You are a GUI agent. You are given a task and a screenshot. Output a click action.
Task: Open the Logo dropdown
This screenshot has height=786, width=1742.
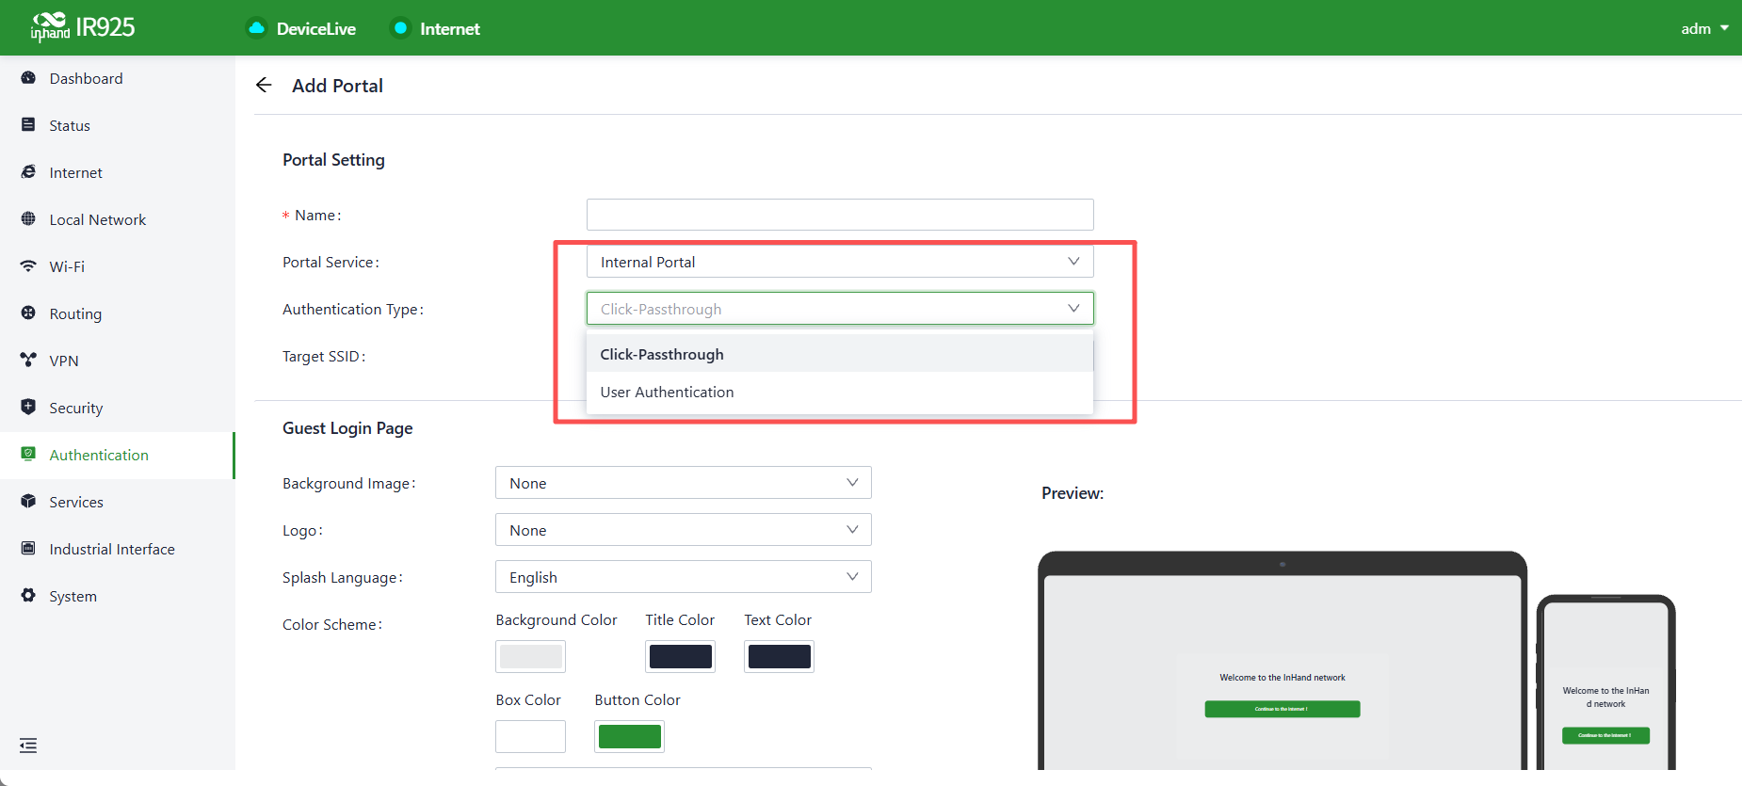(684, 530)
